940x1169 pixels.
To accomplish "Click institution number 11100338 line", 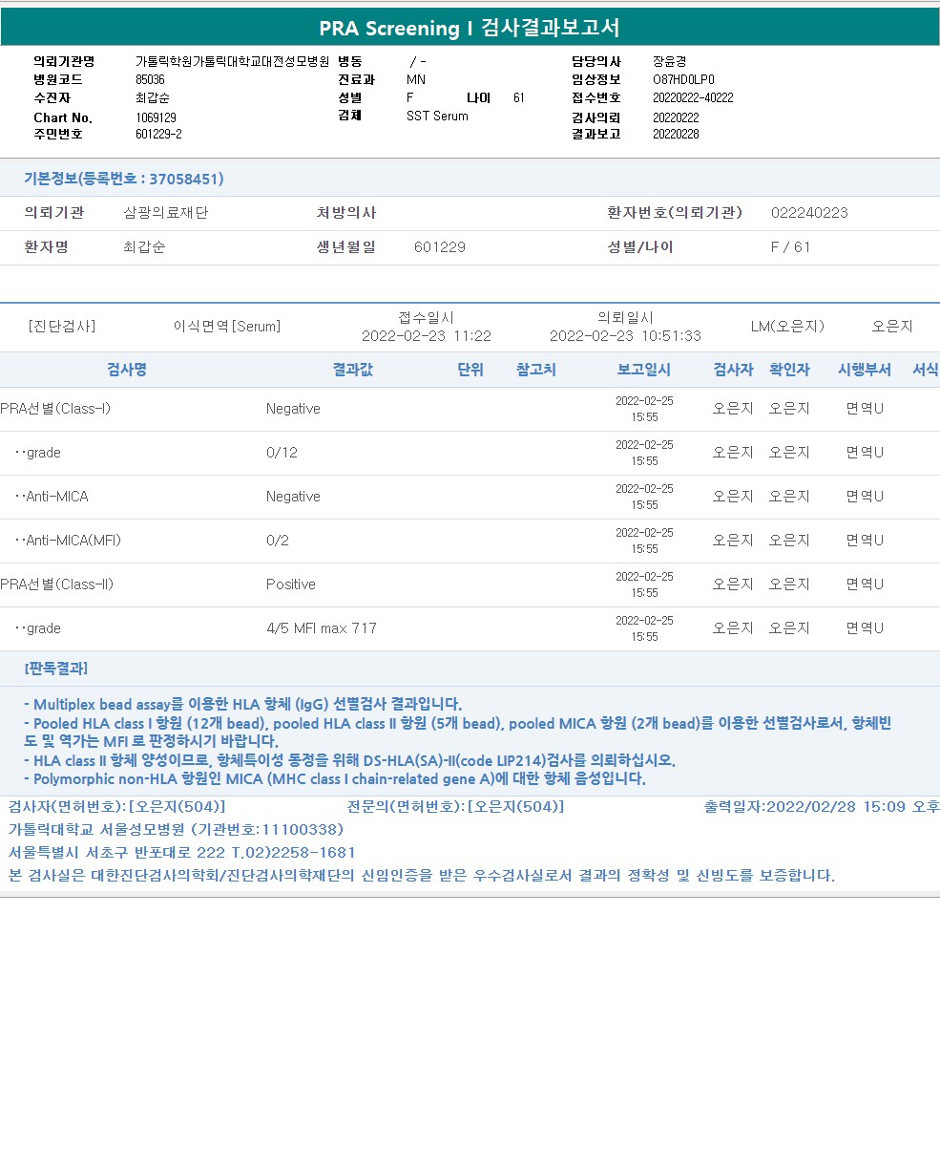I will [176, 829].
